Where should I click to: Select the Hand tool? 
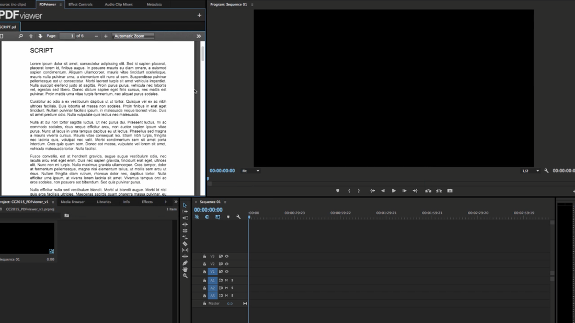pos(185,269)
